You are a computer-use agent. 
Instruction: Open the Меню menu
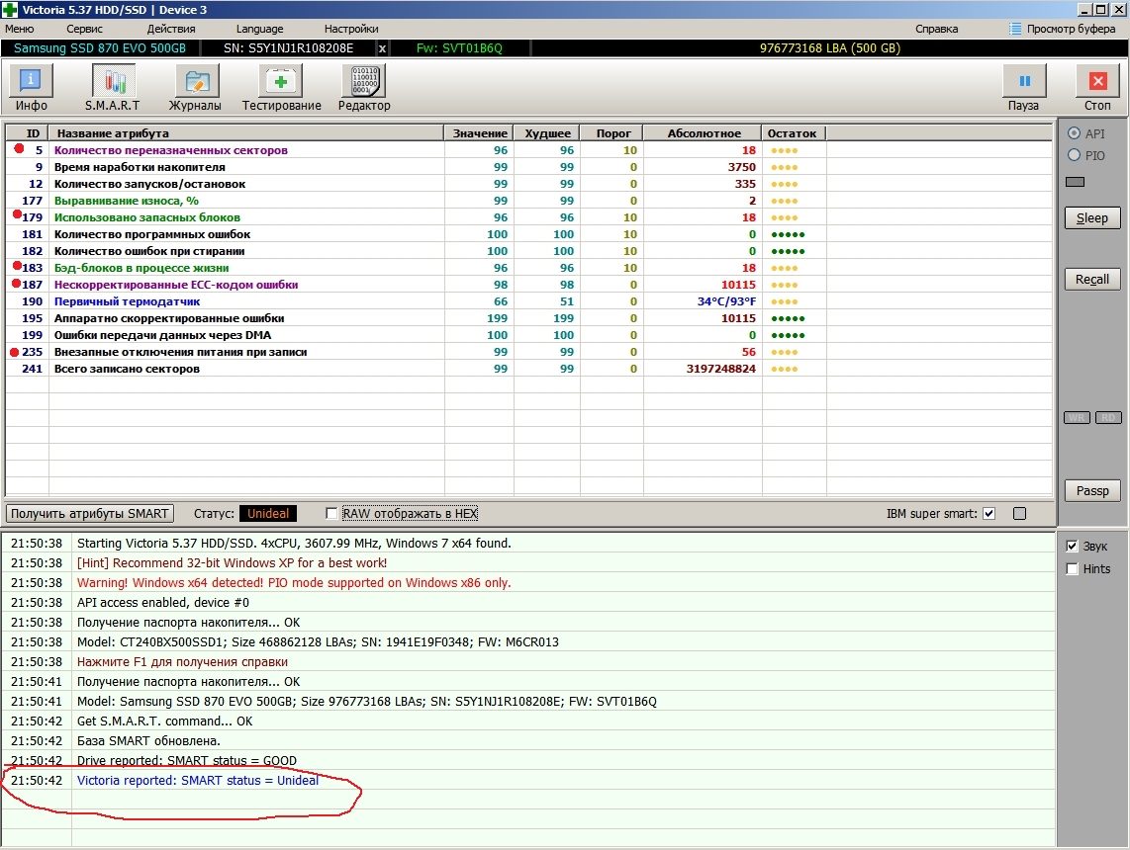(x=20, y=29)
